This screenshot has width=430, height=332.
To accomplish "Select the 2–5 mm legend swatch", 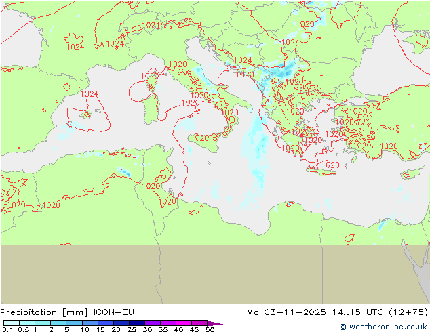I will click(x=58, y=323).
